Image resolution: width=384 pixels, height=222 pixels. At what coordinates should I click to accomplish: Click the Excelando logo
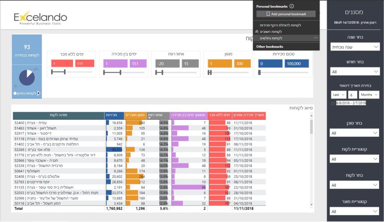click(x=40, y=18)
